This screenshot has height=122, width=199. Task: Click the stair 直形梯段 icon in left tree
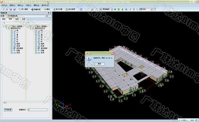pos(14,48)
